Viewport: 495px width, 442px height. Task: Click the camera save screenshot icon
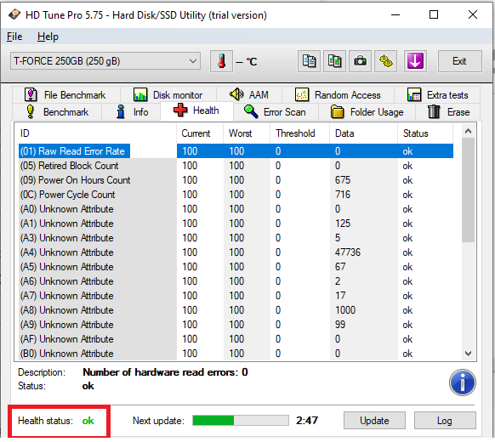[360, 61]
